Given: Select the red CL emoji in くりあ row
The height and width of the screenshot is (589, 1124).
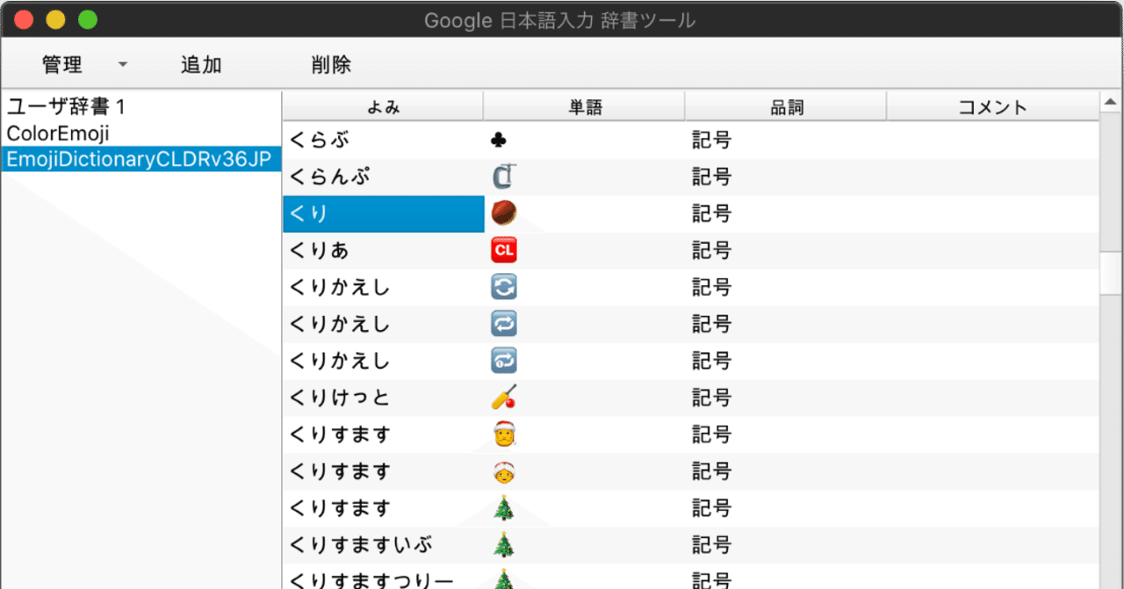Looking at the screenshot, I should pos(503,251).
